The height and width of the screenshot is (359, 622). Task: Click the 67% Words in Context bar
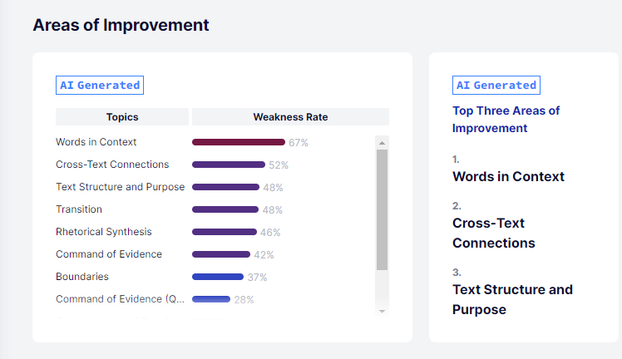(239, 142)
